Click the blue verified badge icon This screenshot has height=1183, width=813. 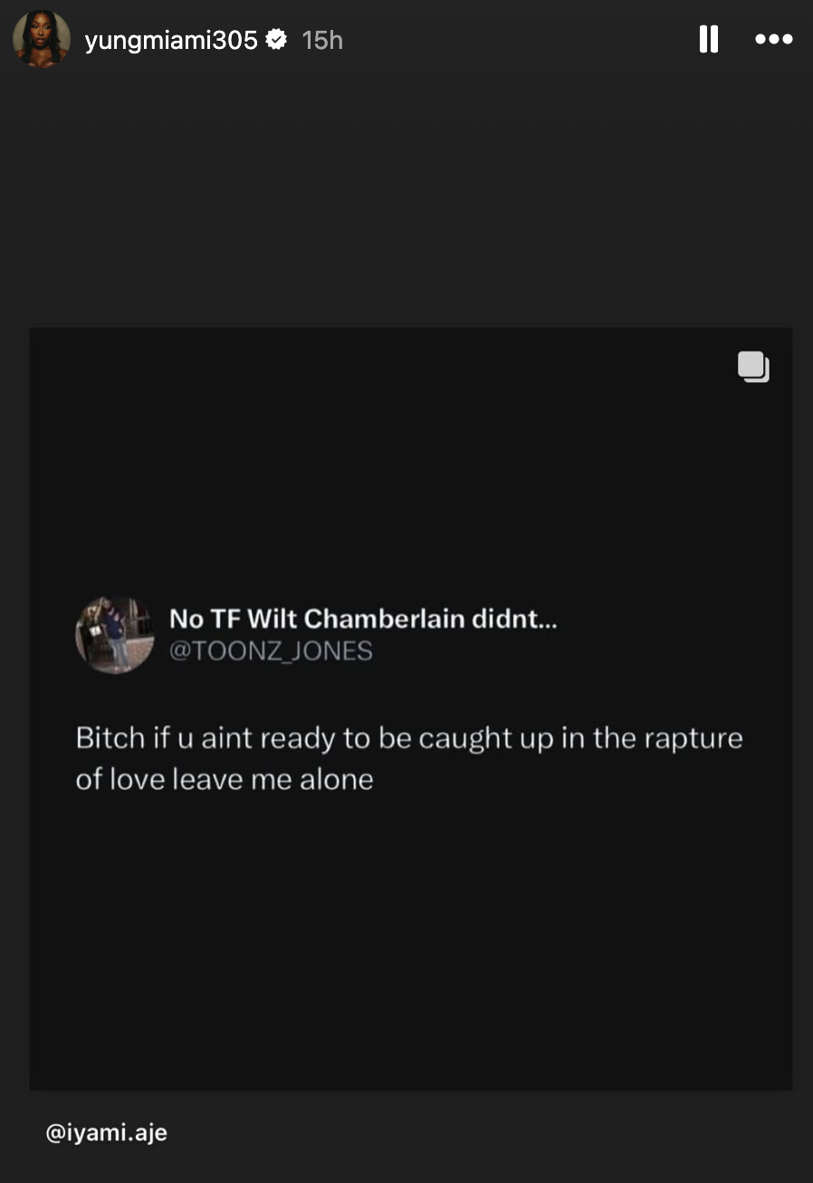point(277,40)
